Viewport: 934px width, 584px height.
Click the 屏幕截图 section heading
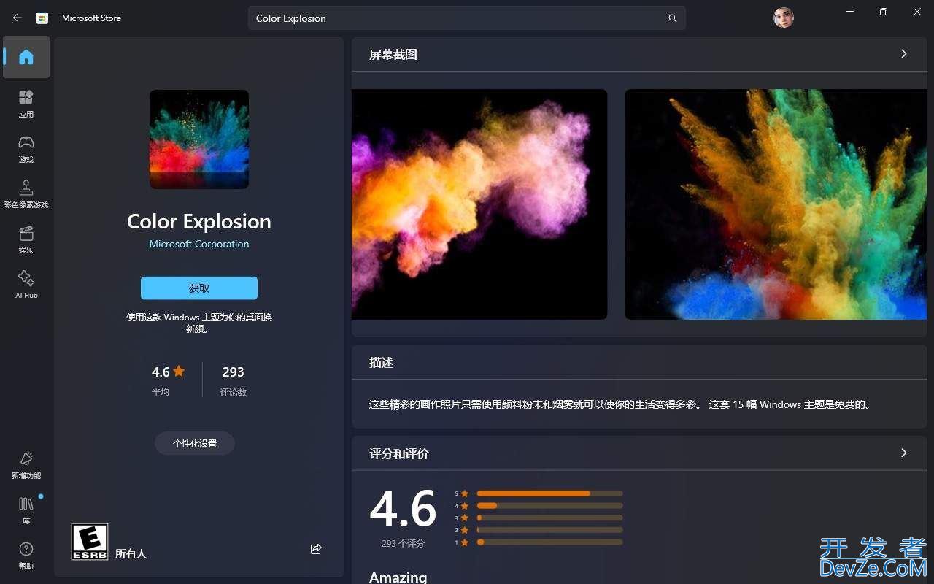click(x=393, y=55)
